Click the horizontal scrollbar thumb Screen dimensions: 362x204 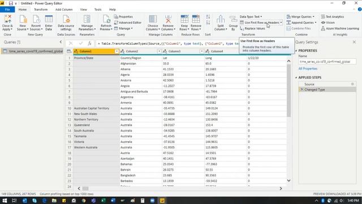[85, 189]
